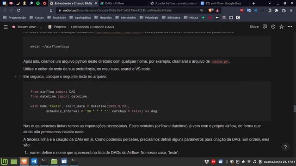Open the T bookmark icon
Image resolution: width=296 pixels, height=166 pixels.
click(x=224, y=18)
